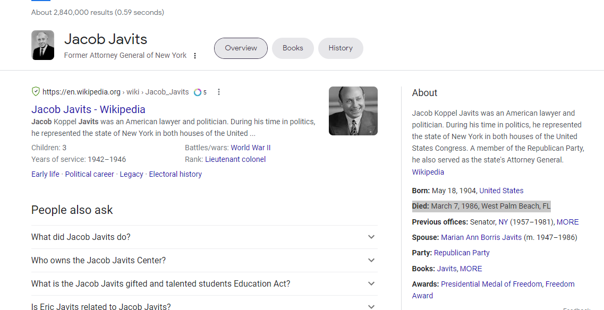This screenshot has height=310, width=604.
Task: Click the highlighted Died: March 7, 1986 text
Action: [481, 206]
